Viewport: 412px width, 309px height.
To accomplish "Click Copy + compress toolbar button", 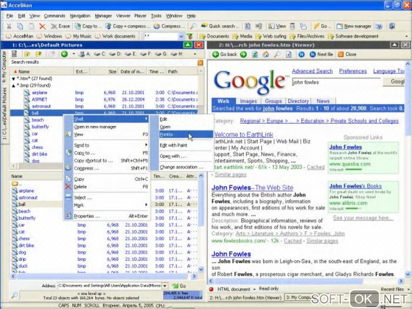I will pos(128,26).
